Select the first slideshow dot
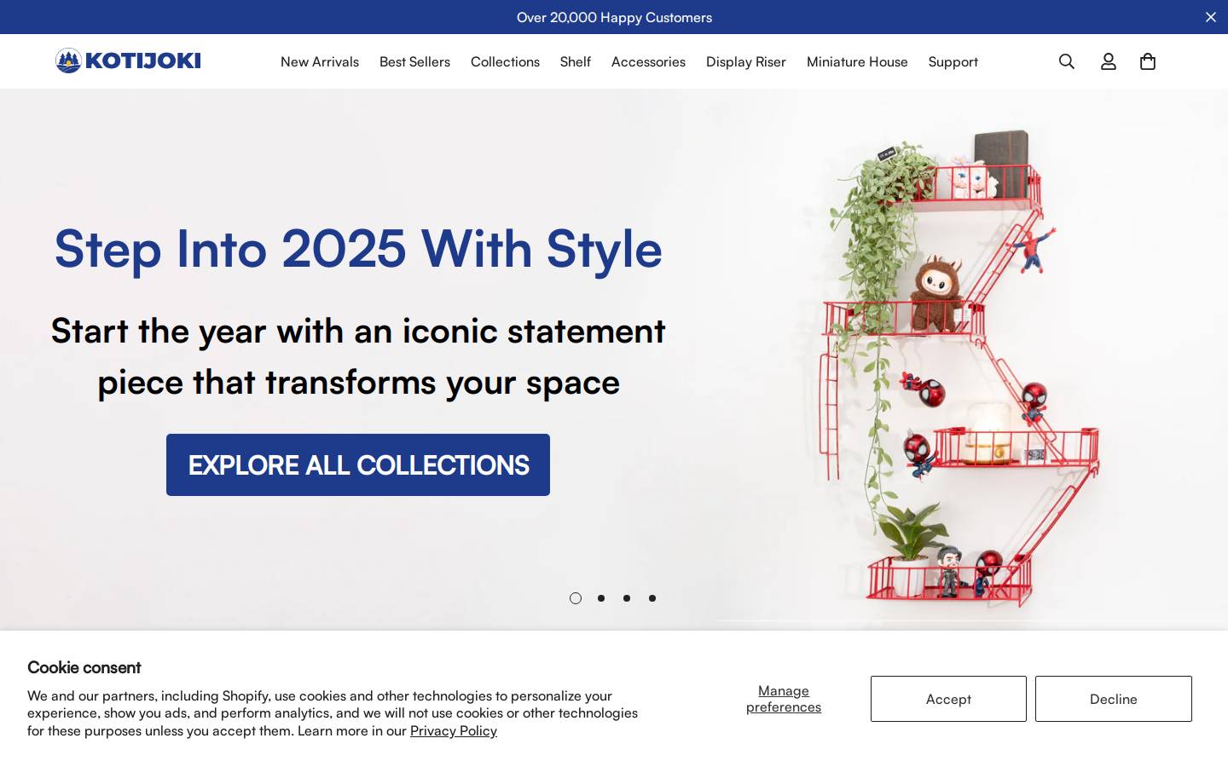 pos(576,598)
